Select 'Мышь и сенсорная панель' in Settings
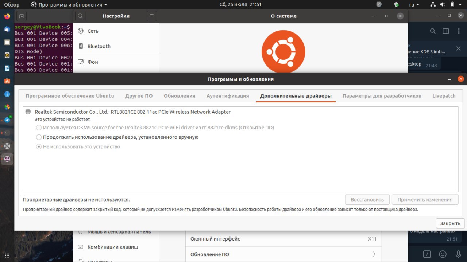Screen dimensions: 467x262 click(116, 232)
